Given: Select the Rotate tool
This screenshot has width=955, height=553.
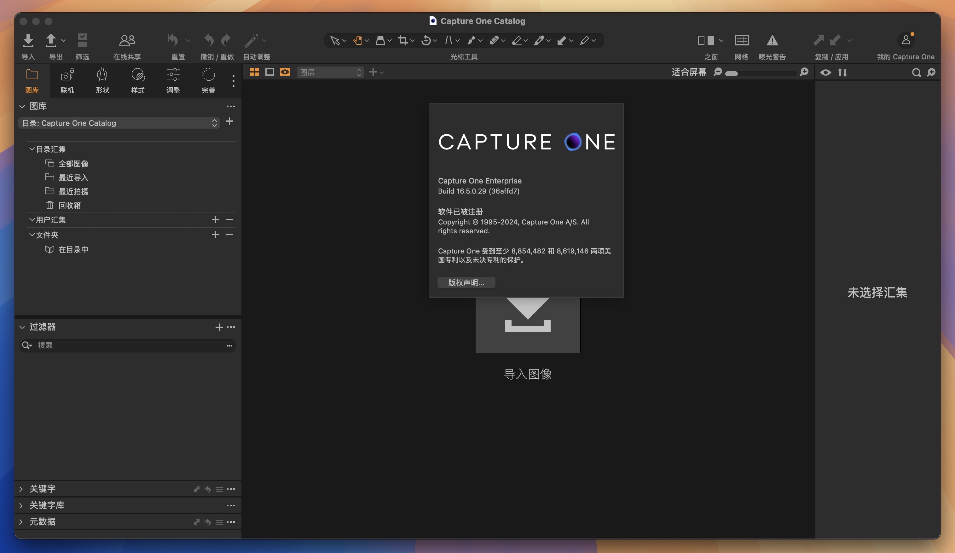Looking at the screenshot, I should tap(426, 40).
